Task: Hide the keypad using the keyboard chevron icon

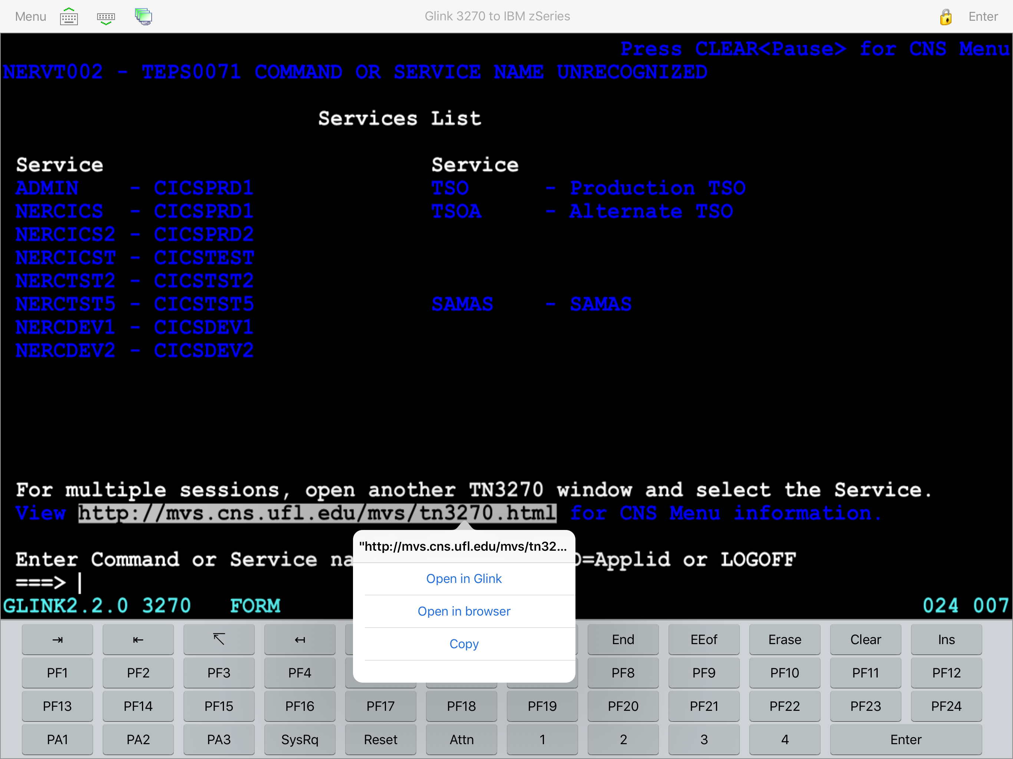Action: click(105, 16)
